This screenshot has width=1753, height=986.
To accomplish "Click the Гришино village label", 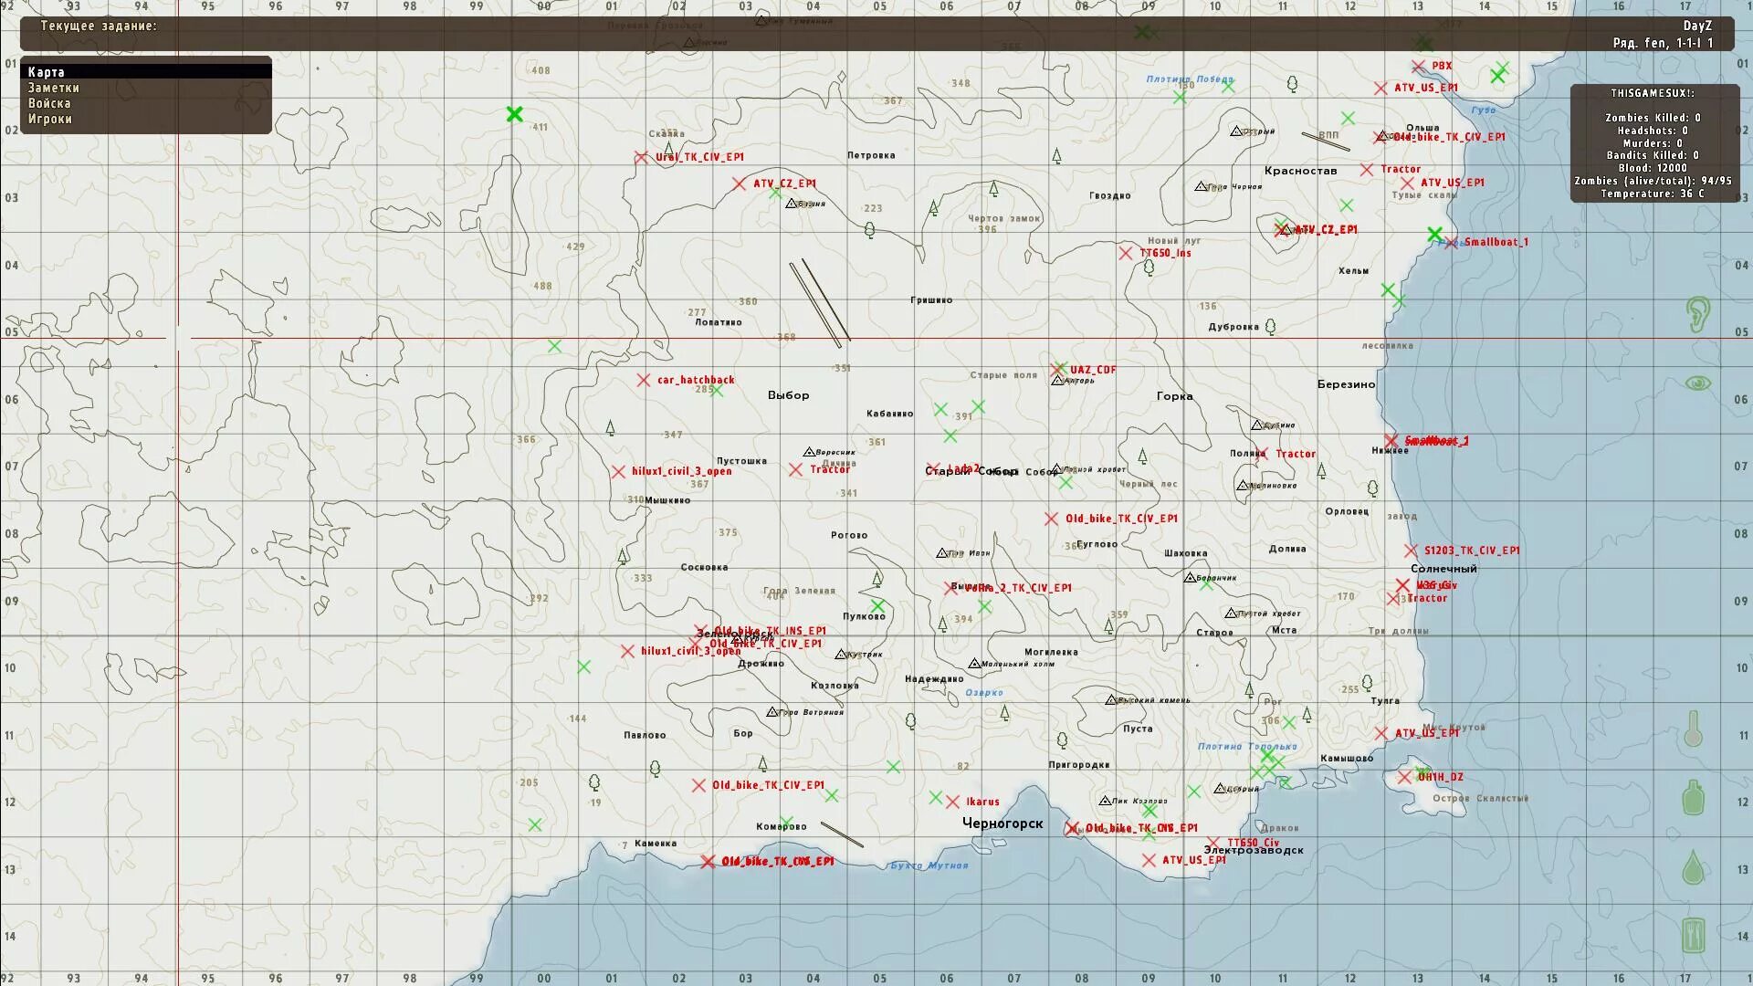I will [x=931, y=300].
